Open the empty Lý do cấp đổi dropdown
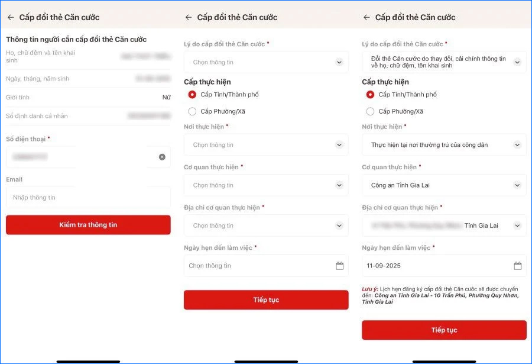Screen dimensions: 532x364 point(266,62)
